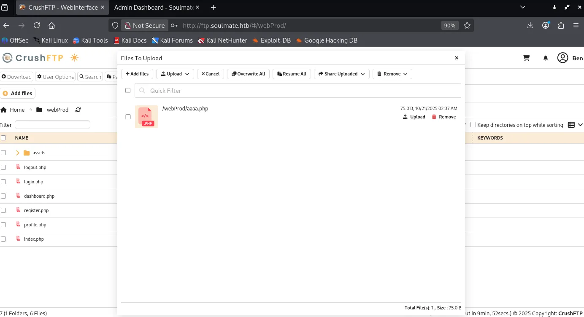
Task: Open the Exploit-DB bookmark
Action: (271, 40)
